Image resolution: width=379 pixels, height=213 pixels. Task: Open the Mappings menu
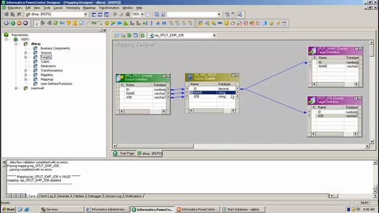click(89, 8)
